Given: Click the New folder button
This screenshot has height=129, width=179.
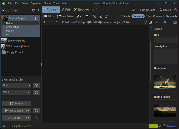Looking at the screenshot, I should 65,16.
